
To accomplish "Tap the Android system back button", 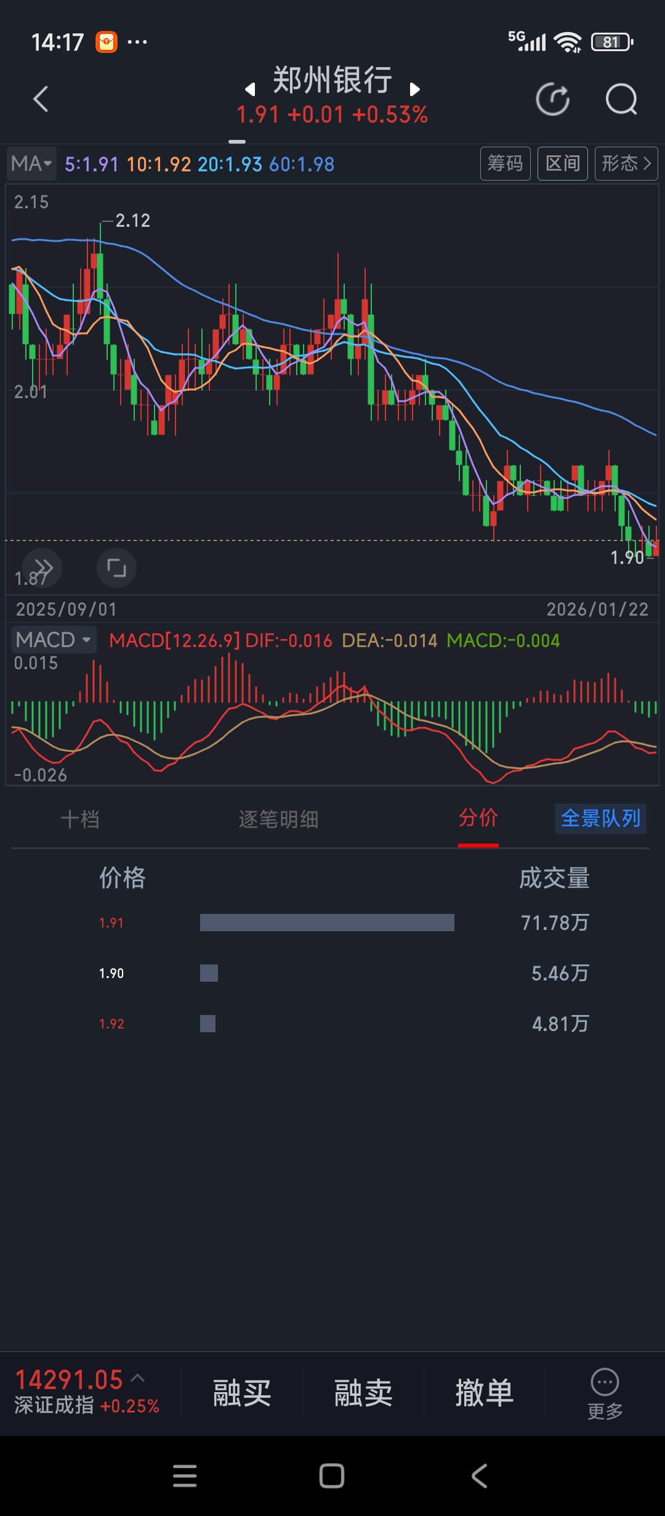I will tap(479, 1476).
